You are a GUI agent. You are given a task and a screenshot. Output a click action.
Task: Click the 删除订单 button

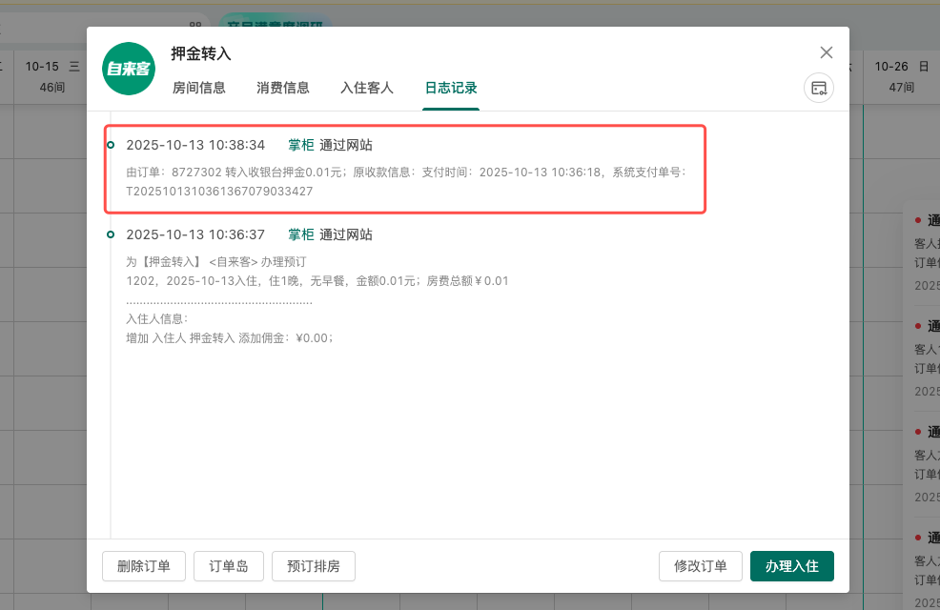pos(144,566)
